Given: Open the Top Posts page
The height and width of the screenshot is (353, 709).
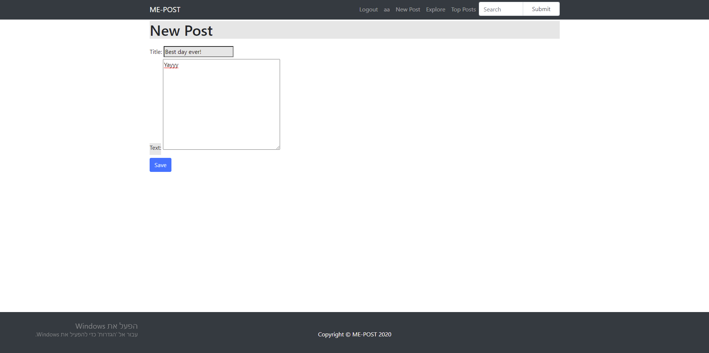Looking at the screenshot, I should [x=463, y=9].
